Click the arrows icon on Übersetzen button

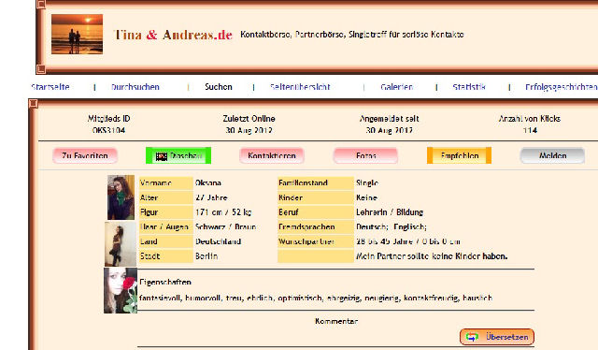(472, 337)
